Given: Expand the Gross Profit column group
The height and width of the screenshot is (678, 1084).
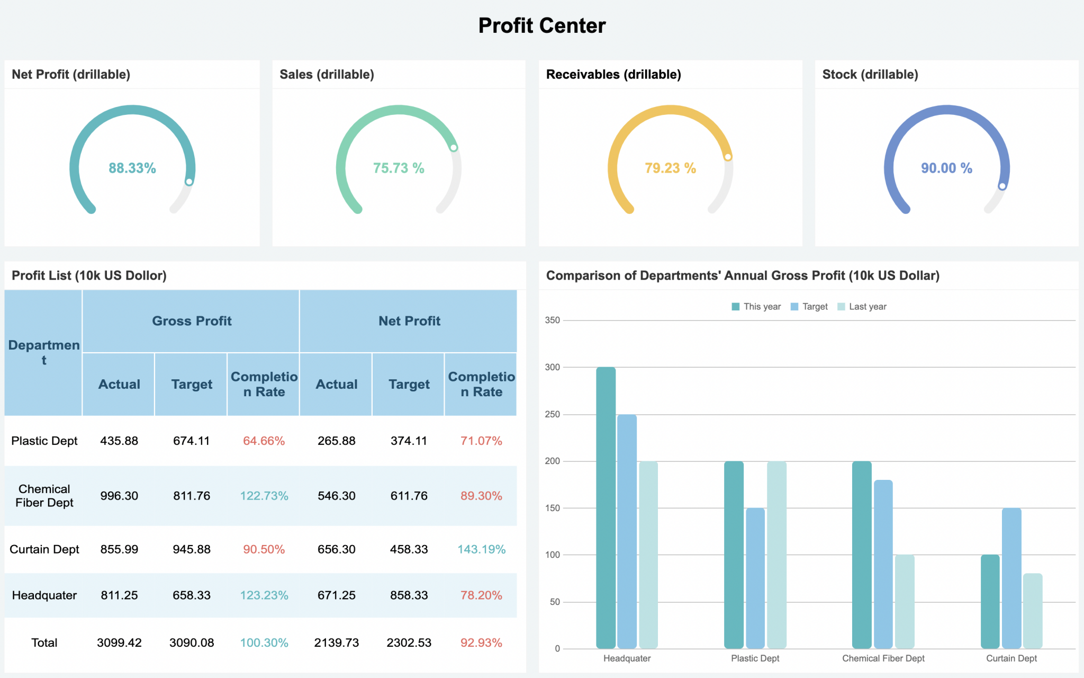Looking at the screenshot, I should point(192,320).
